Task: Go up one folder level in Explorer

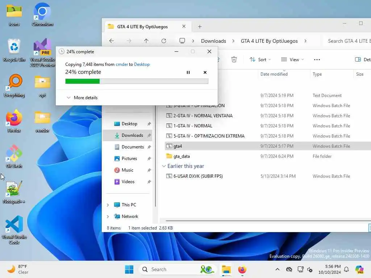Action: point(146,41)
